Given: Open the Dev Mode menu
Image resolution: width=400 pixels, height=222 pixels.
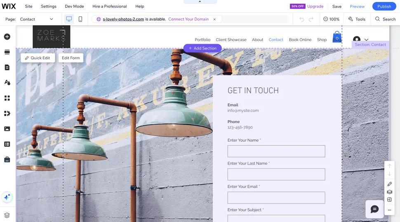Looking at the screenshot, I should coord(74,6).
